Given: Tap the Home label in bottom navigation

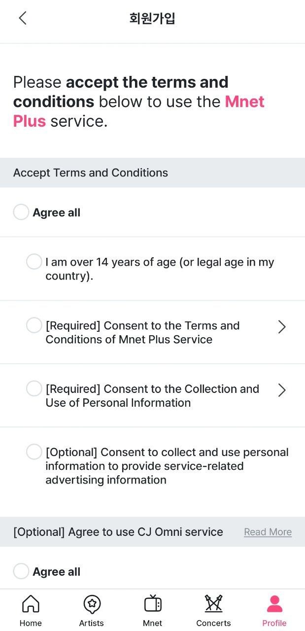Looking at the screenshot, I should [x=31, y=623].
